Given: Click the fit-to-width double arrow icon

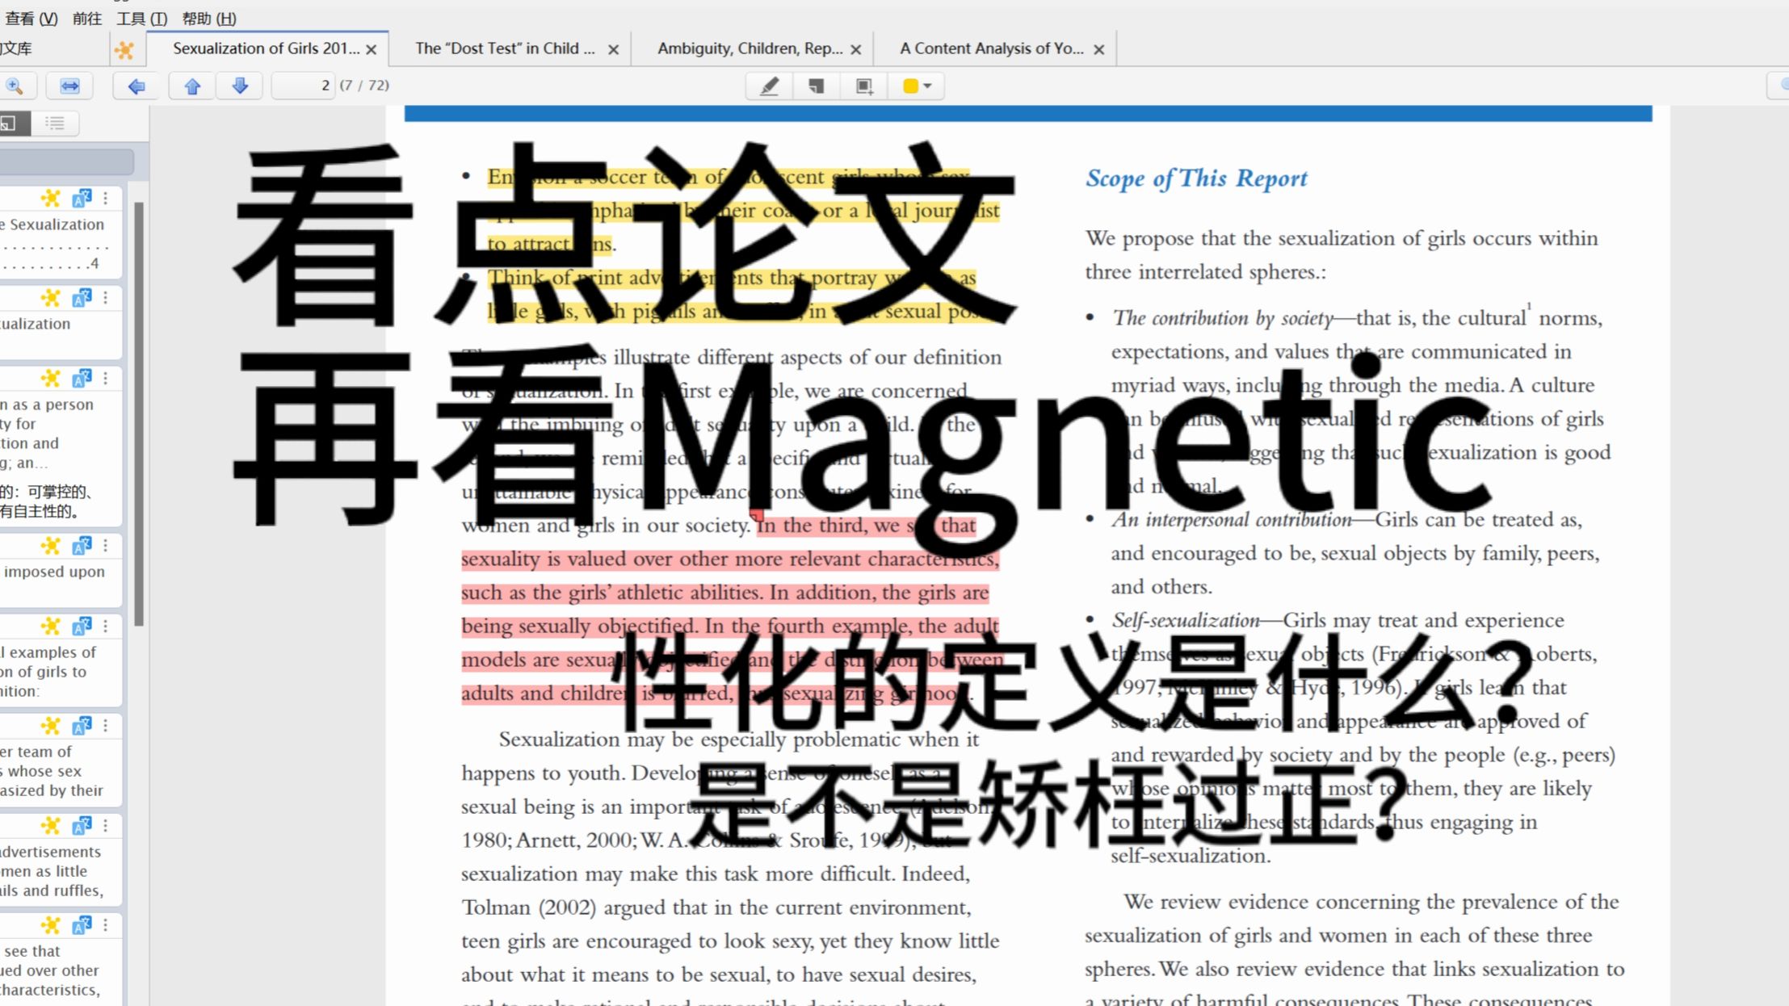Looking at the screenshot, I should pos(69,86).
